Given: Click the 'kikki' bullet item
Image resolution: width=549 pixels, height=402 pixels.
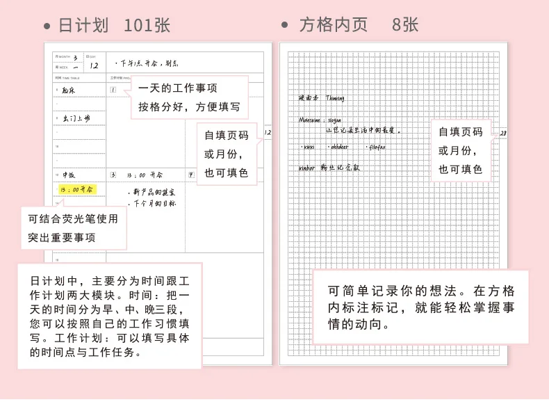Looking at the screenshot, I should point(308,147).
